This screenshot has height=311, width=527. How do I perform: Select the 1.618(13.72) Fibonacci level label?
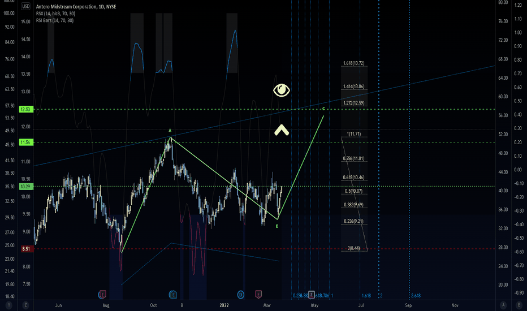pos(353,63)
